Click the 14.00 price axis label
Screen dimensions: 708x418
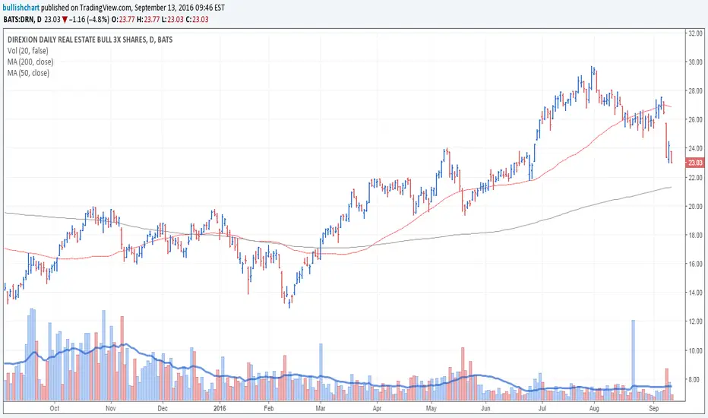695,293
